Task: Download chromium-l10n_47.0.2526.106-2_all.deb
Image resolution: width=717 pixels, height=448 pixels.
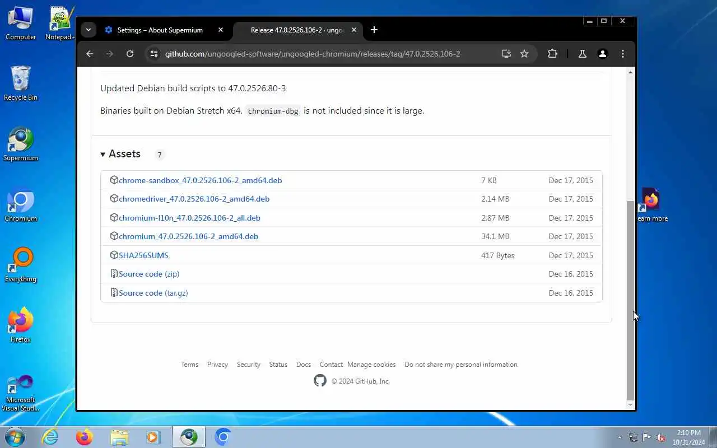Action: click(189, 218)
